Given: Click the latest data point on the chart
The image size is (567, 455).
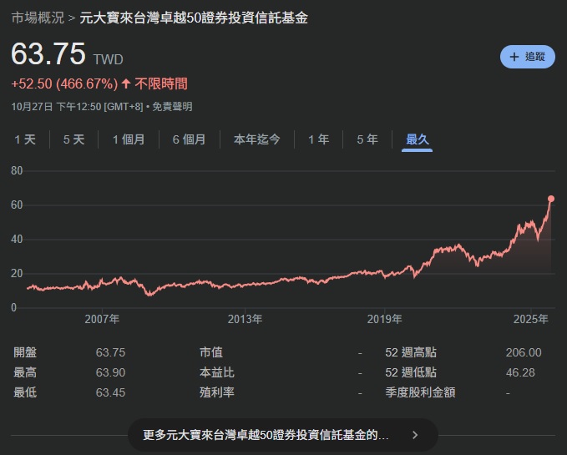Looking at the screenshot, I should 551,199.
